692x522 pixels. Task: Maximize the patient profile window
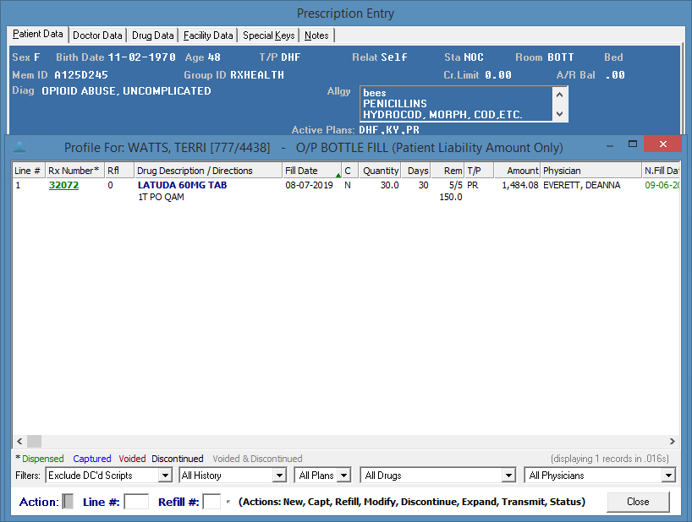click(x=633, y=144)
